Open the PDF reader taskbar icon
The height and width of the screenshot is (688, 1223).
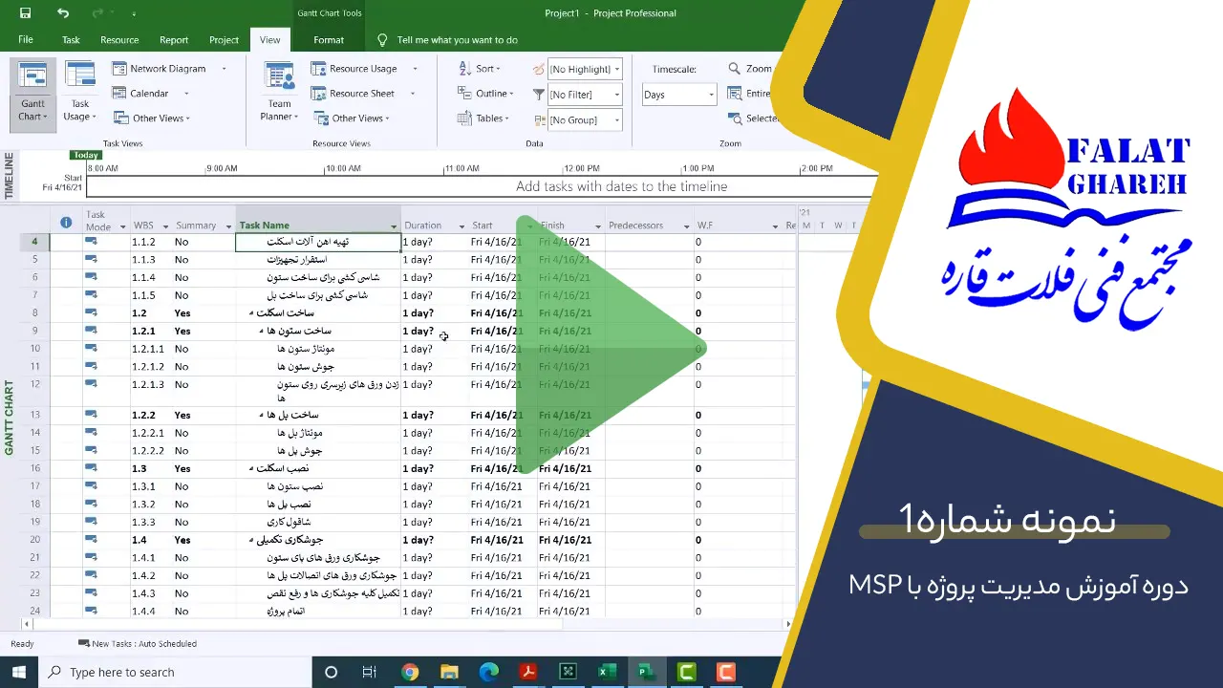coord(526,672)
